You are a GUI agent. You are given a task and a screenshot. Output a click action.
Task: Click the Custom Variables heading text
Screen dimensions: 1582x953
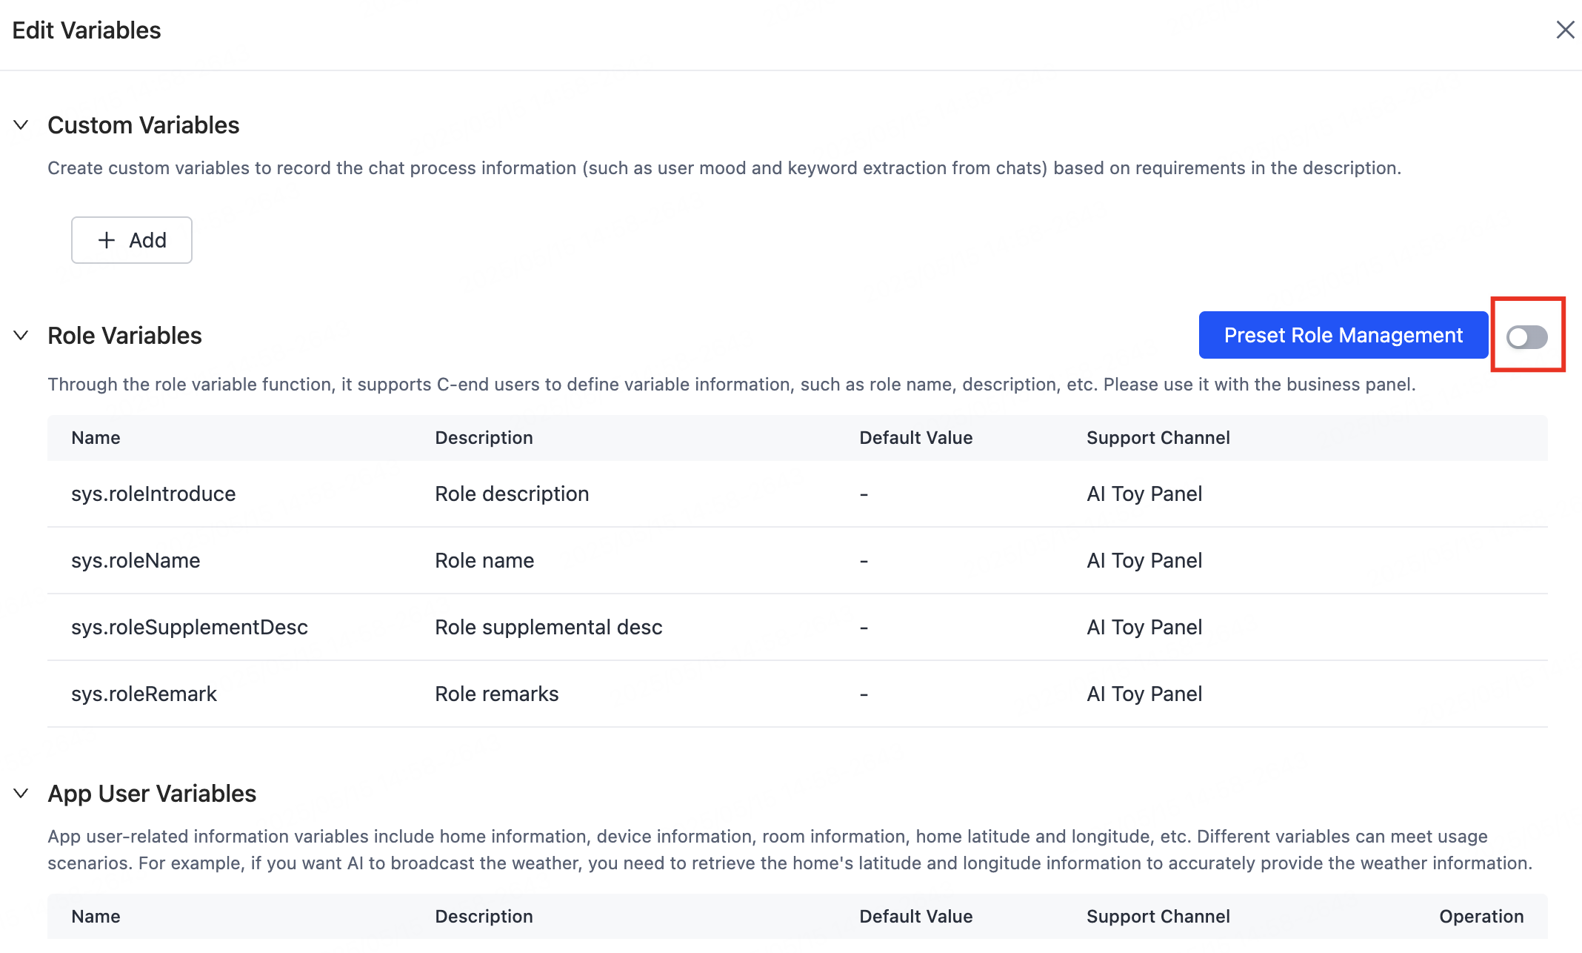(144, 125)
